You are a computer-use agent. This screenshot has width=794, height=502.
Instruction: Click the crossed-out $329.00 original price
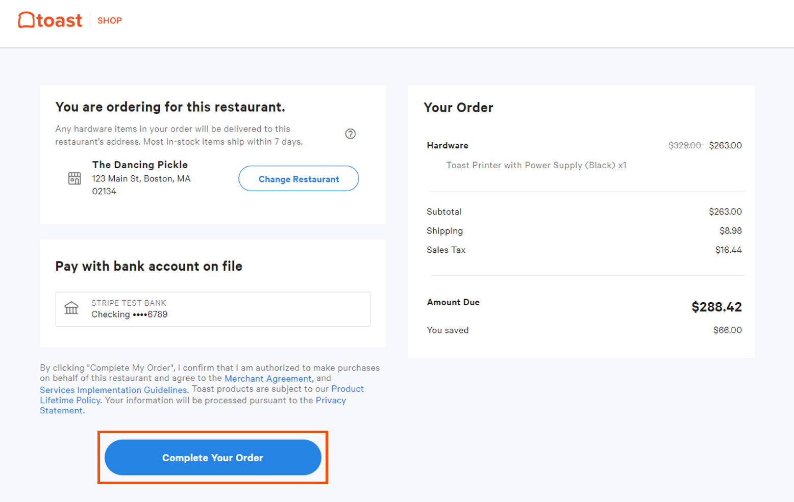(684, 145)
